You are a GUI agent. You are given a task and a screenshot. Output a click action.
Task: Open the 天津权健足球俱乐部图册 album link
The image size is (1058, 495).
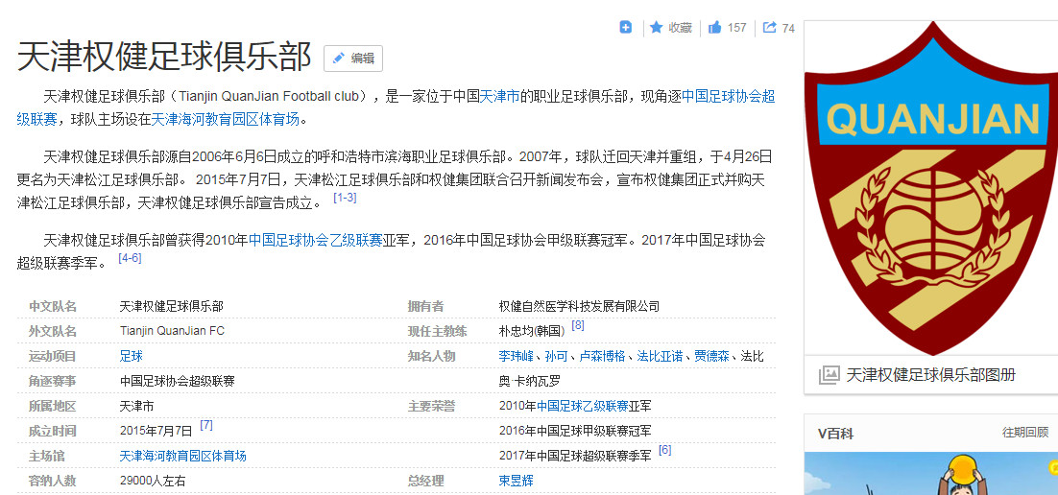tap(930, 375)
